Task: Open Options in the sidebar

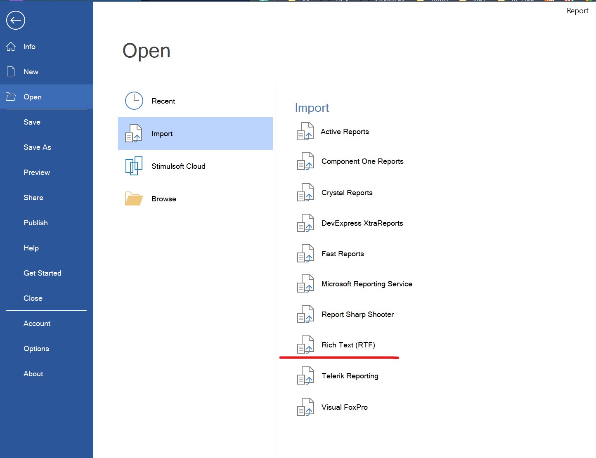Action: point(36,349)
